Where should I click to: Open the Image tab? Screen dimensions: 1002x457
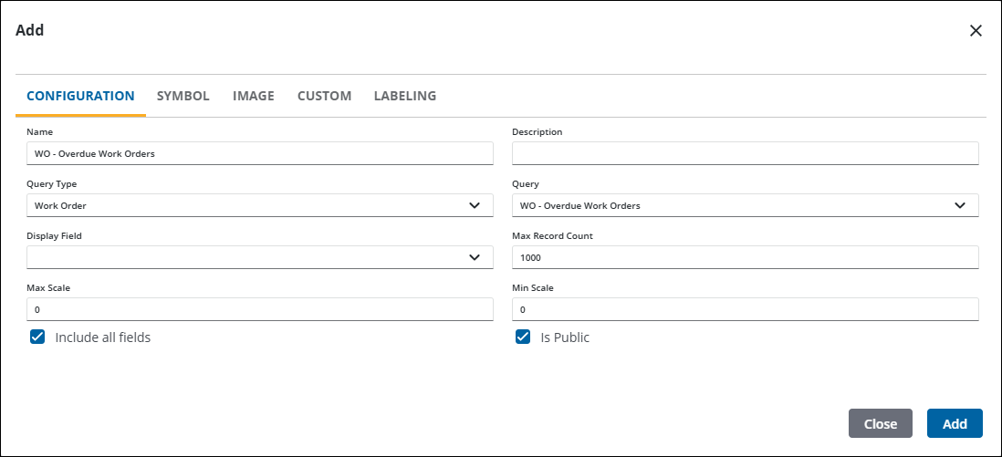pos(254,96)
